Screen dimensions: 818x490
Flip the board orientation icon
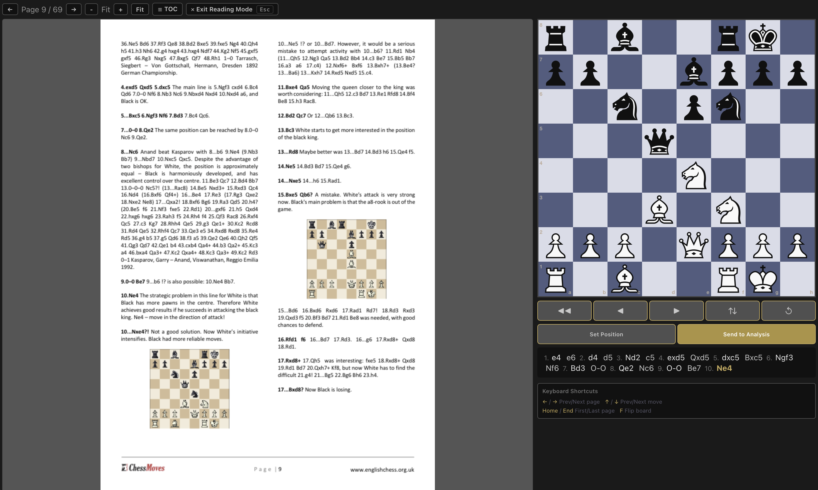click(732, 311)
